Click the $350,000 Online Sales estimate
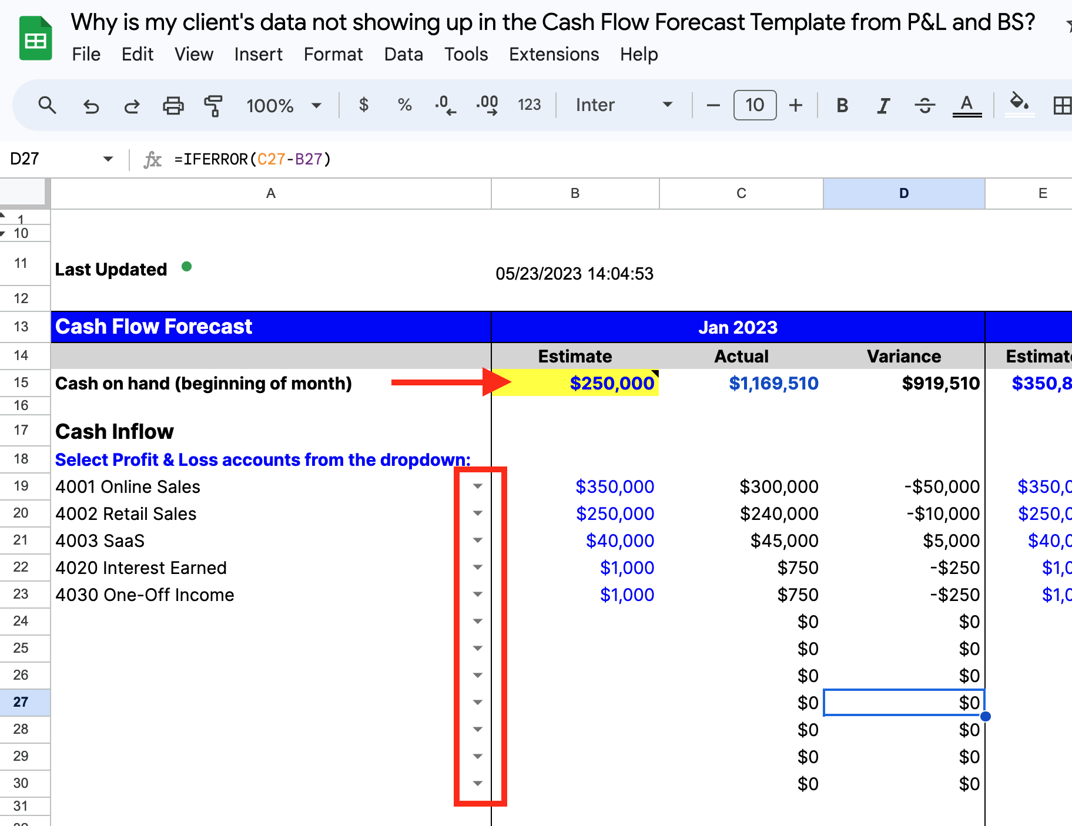Image resolution: width=1072 pixels, height=826 pixels. click(x=575, y=486)
